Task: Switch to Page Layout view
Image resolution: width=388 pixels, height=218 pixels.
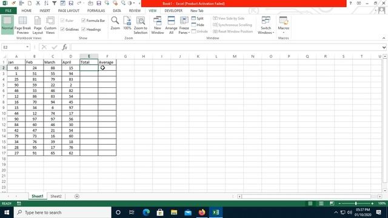Action: pos(38,25)
